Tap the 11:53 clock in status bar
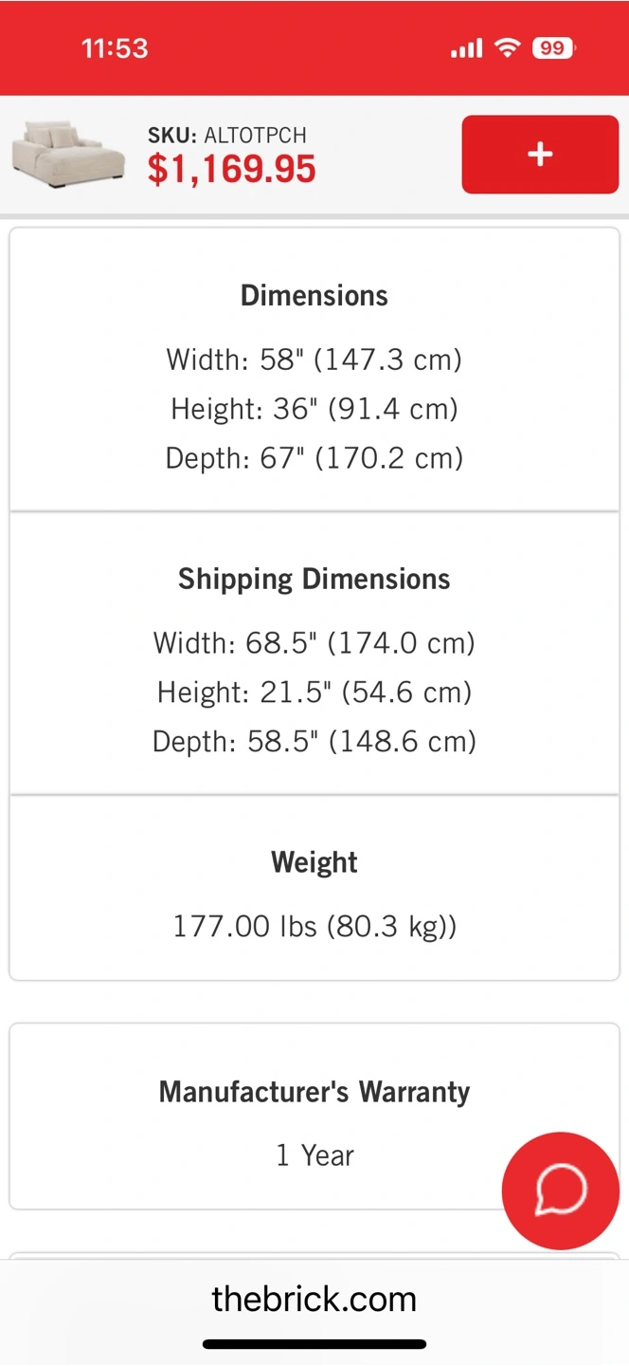 pyautogui.click(x=115, y=48)
